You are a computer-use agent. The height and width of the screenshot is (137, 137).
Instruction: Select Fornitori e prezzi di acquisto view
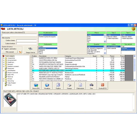point(48,37)
